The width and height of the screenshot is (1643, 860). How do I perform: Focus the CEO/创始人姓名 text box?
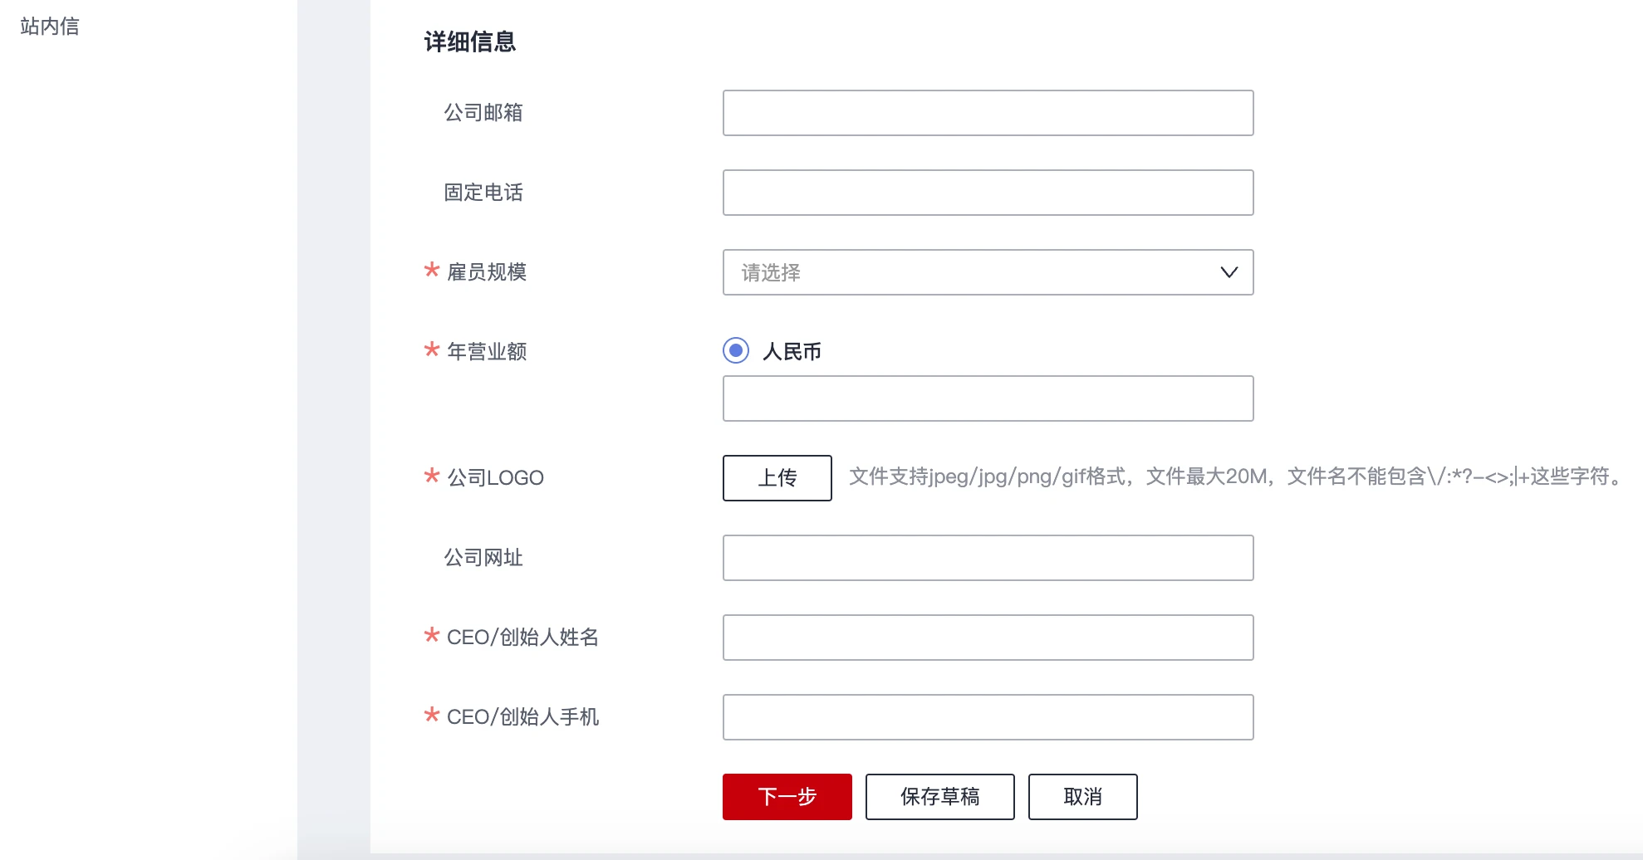tap(988, 638)
